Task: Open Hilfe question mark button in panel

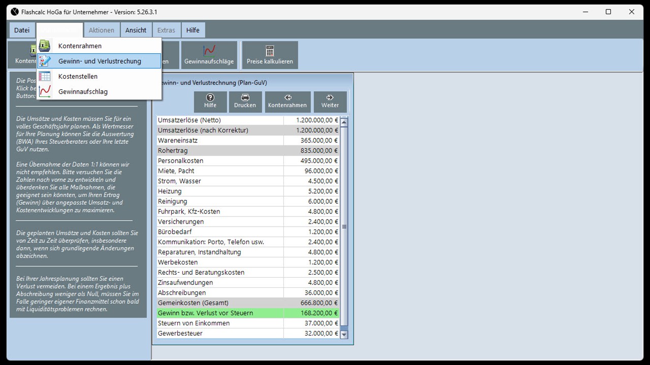Action: (210, 101)
